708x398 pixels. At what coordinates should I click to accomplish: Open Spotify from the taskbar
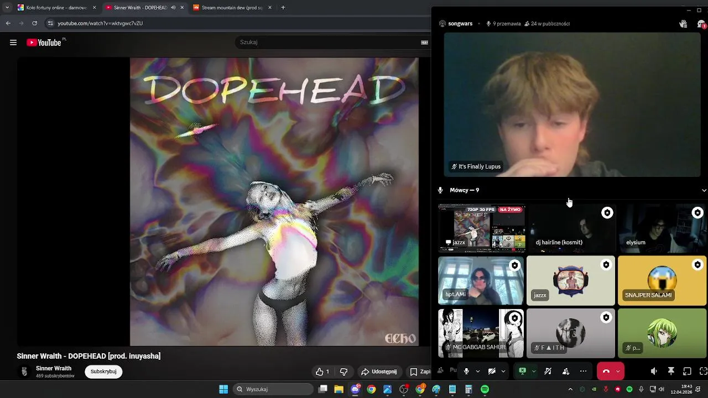coord(485,389)
